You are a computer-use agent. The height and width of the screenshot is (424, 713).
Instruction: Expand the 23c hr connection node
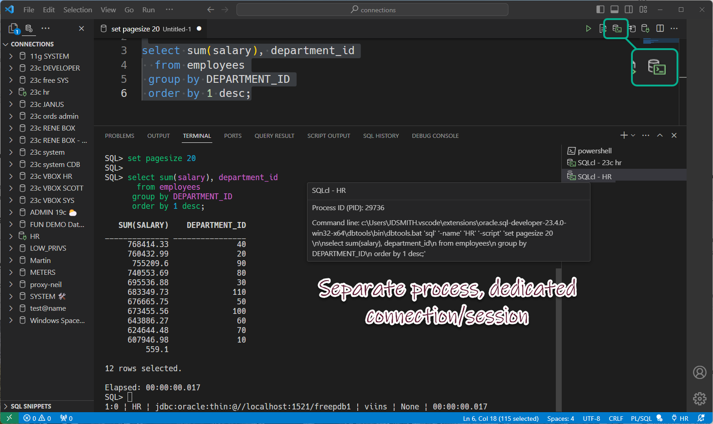click(11, 92)
